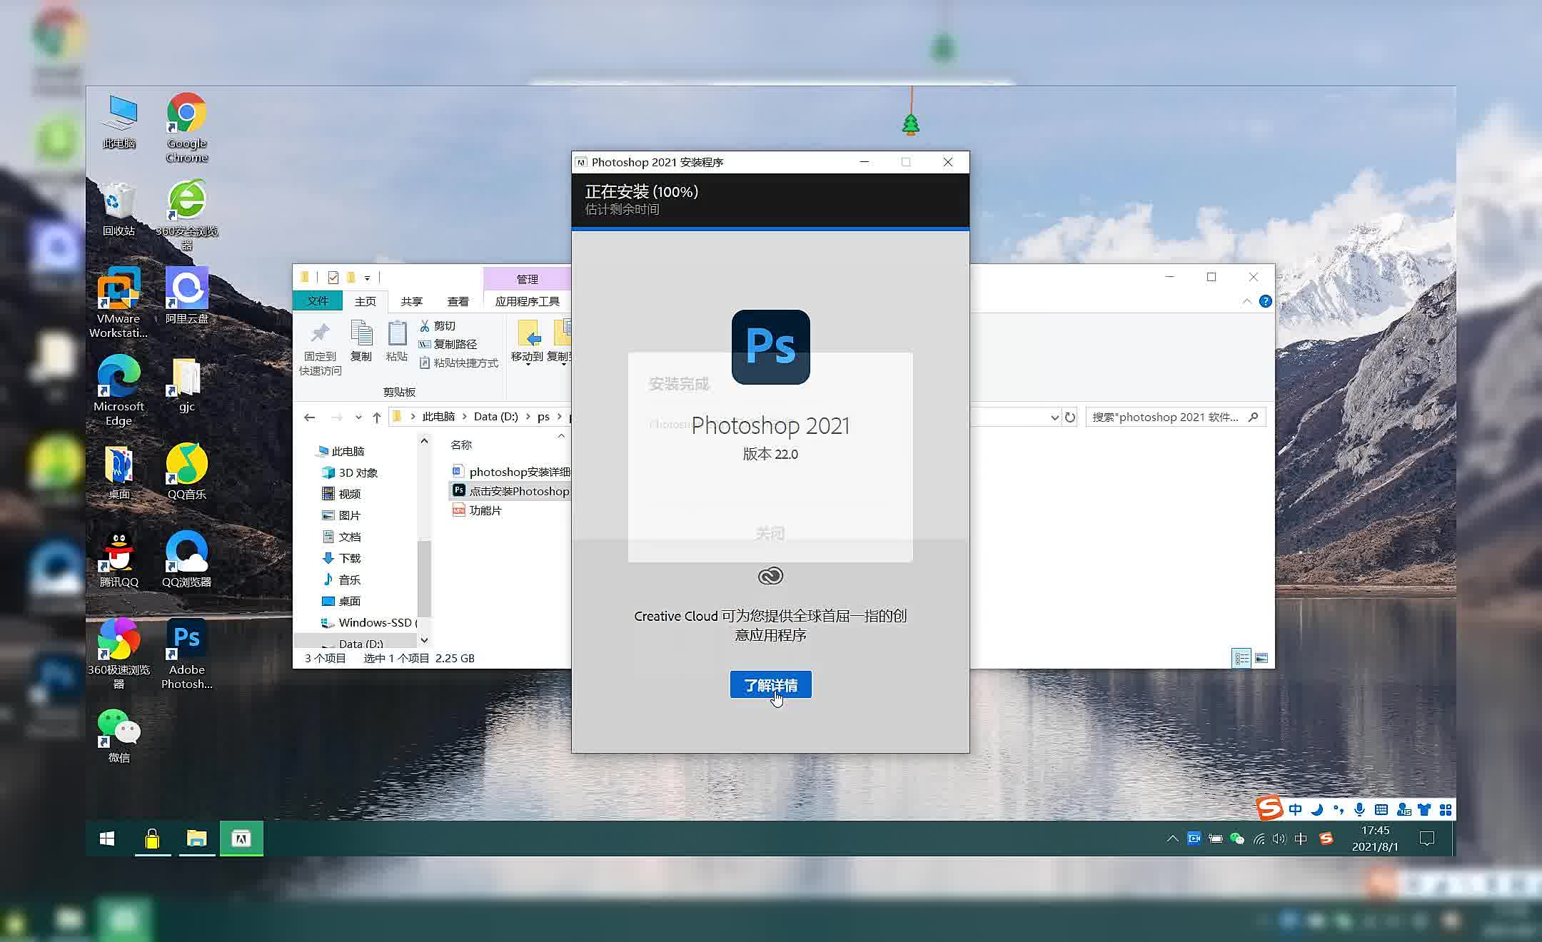Viewport: 1542px width, 942px height.
Task: Select 下载 in navigation tree
Action: click(x=341, y=558)
